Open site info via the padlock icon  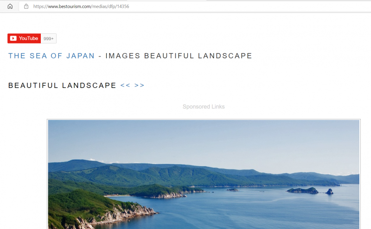click(x=26, y=6)
